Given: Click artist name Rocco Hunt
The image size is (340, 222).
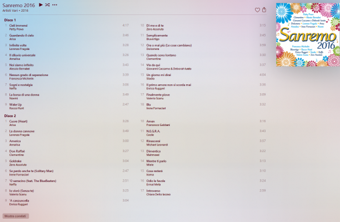Looking at the screenshot, I should click(17, 108).
